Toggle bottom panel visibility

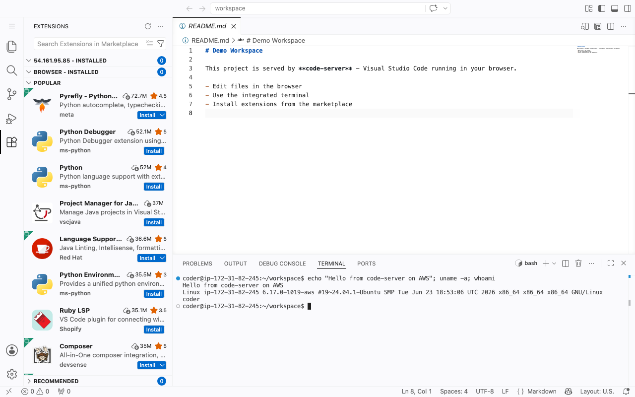(x=615, y=8)
